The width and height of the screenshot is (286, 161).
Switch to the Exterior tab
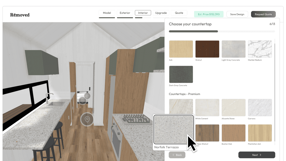tap(125, 13)
